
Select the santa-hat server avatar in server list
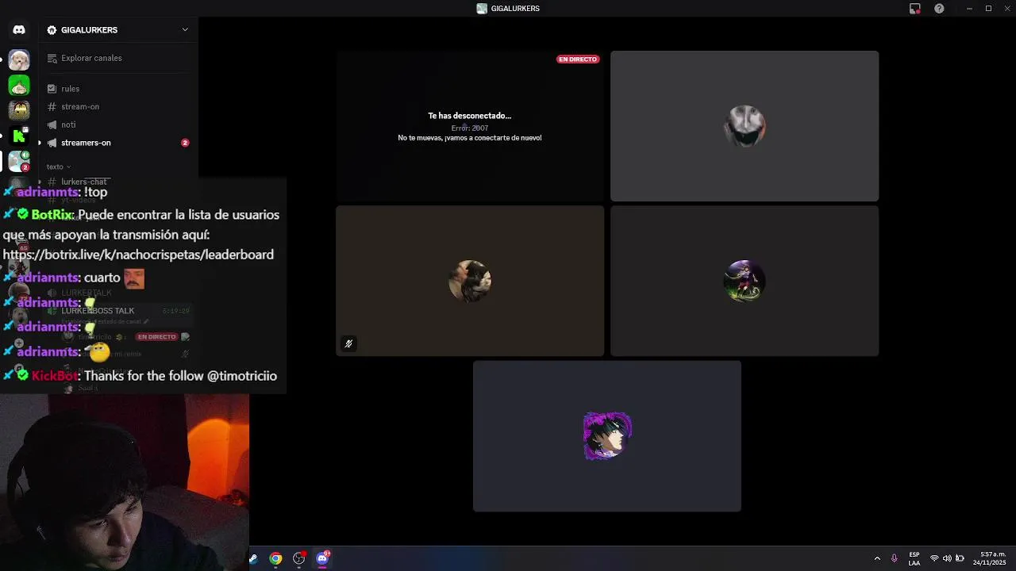click(x=19, y=59)
